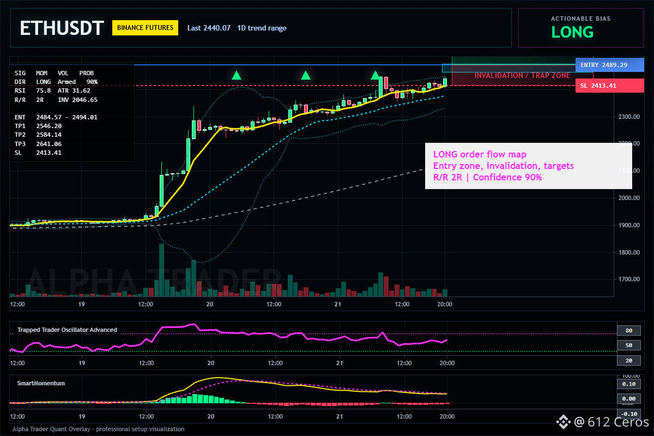The height and width of the screenshot is (436, 654).
Task: Click the 1800.00 price axis label
Action: (x=628, y=252)
